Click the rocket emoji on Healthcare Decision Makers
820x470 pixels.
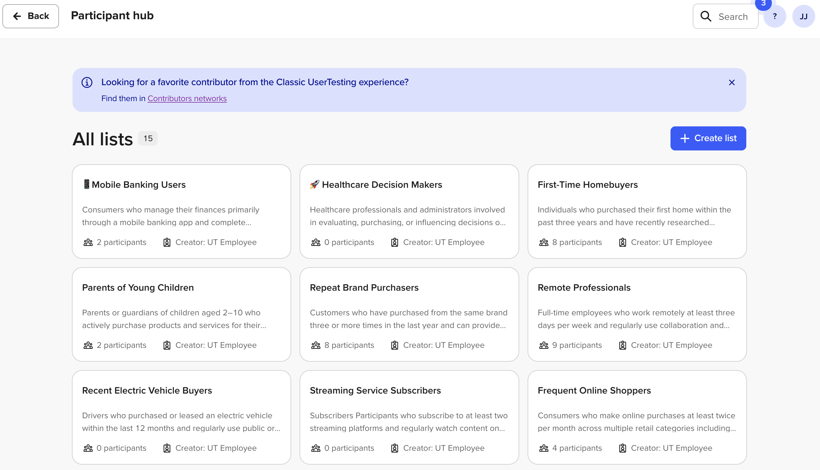pos(314,184)
